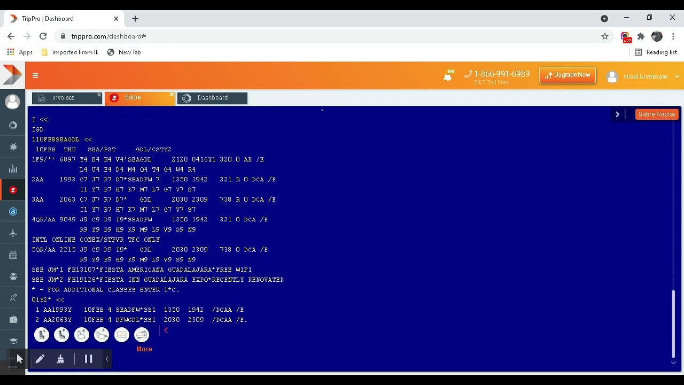This screenshot has height=385, width=684.
Task: Go back to the previous page
Action: tap(11, 36)
